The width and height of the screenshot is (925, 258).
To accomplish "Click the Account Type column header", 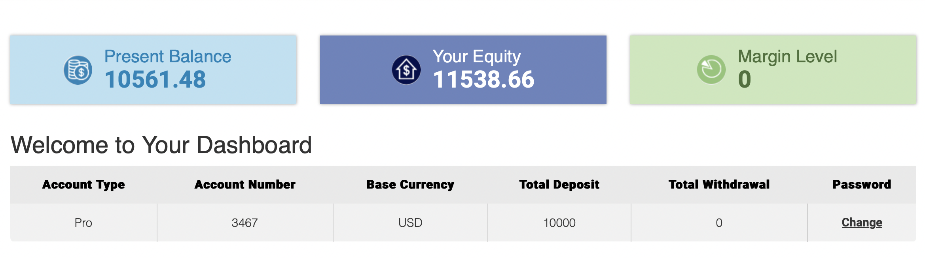I will click(x=83, y=184).
